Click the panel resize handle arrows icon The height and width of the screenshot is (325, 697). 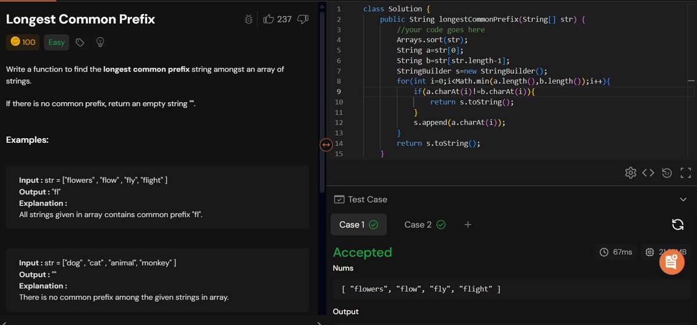[326, 145]
